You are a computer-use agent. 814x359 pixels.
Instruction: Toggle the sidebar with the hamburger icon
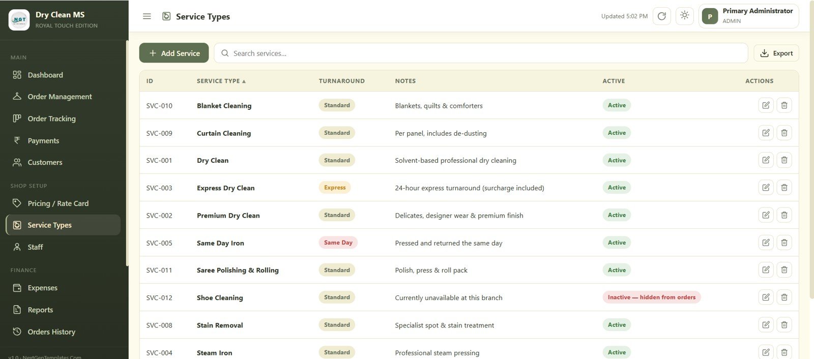pyautogui.click(x=147, y=16)
